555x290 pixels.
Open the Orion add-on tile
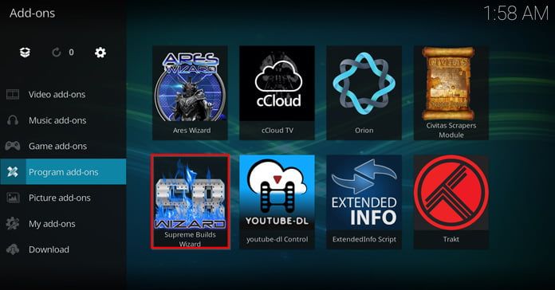(x=364, y=92)
